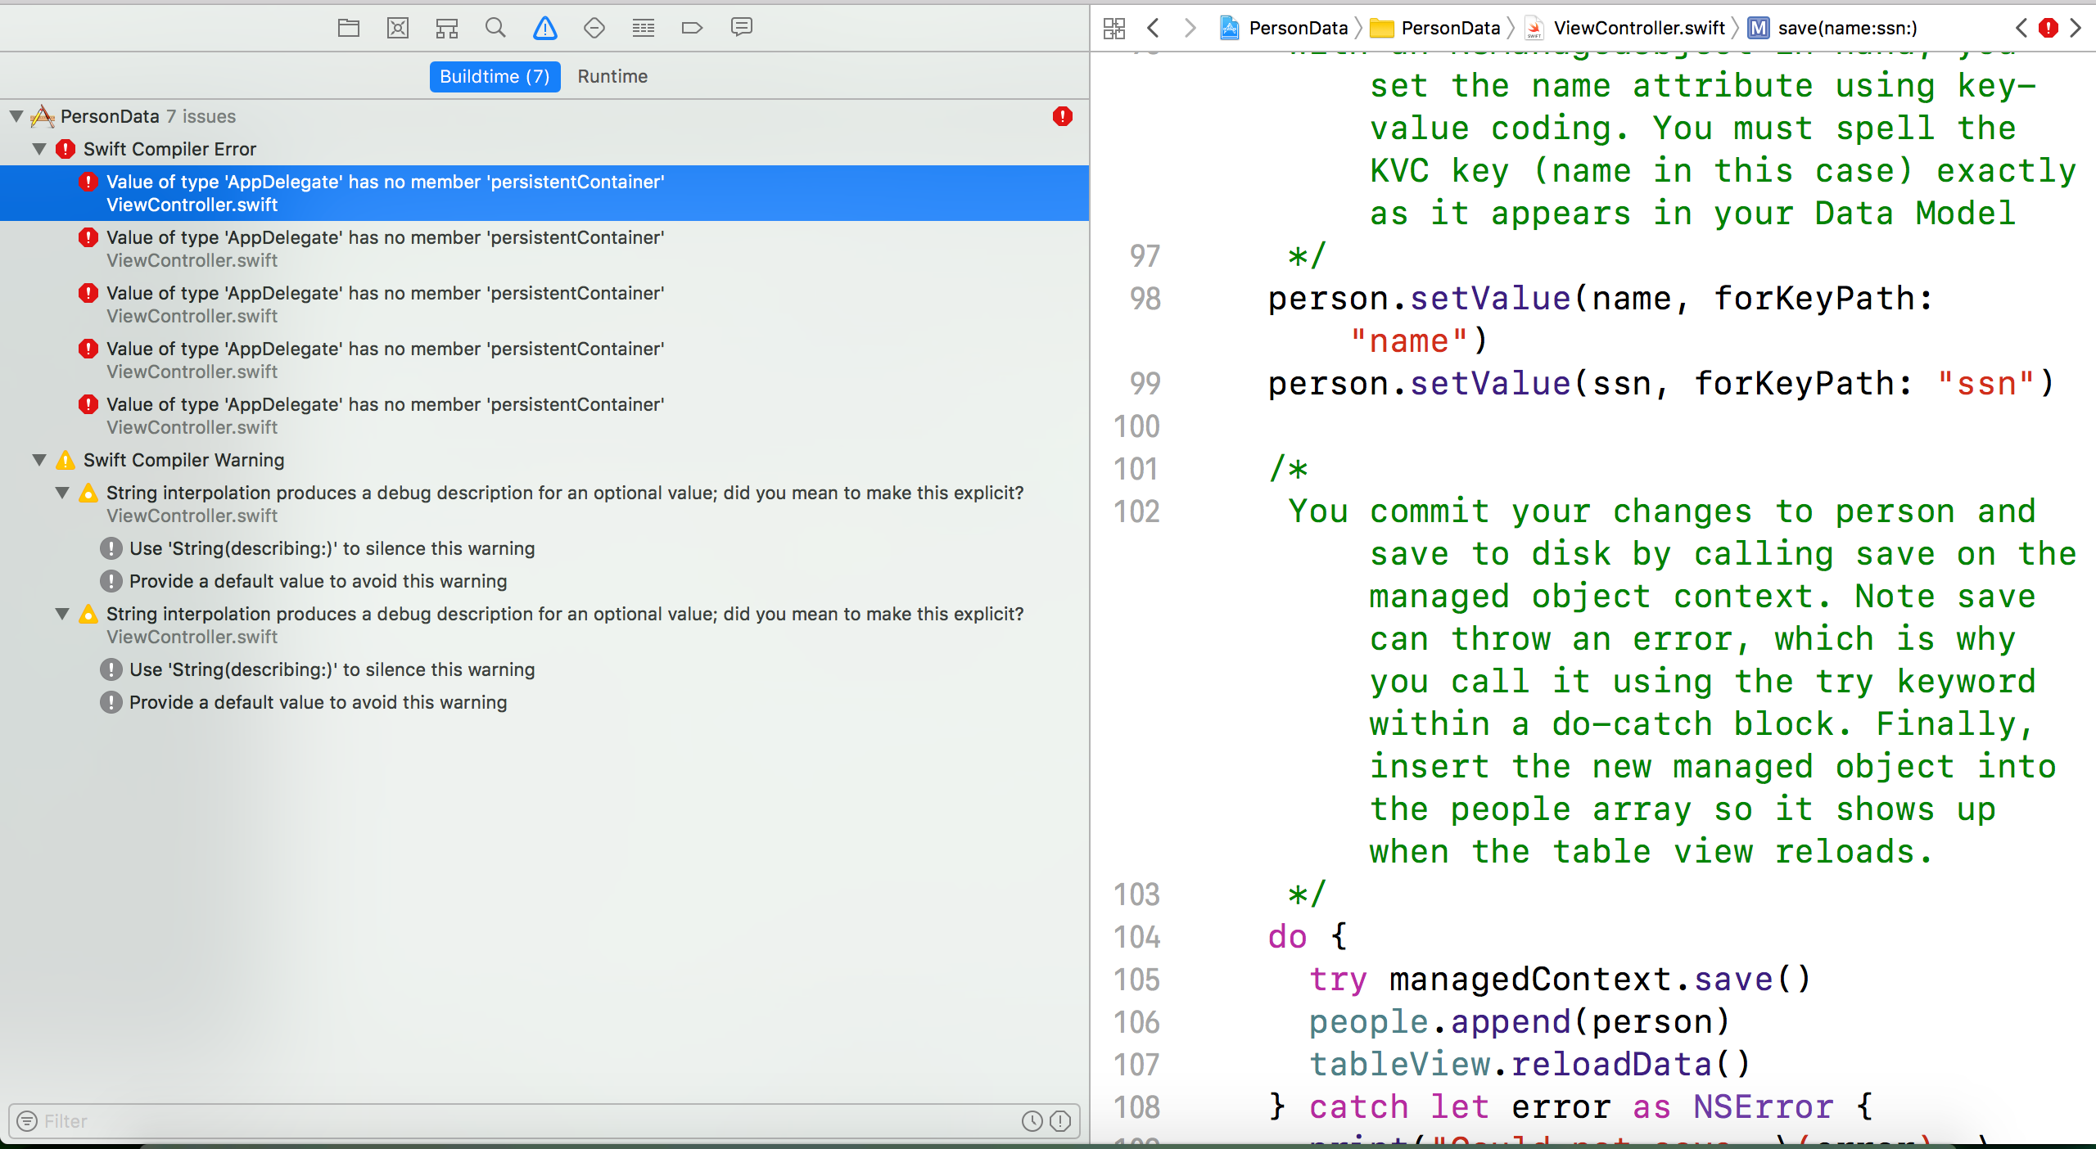Toggle recent issues clock filter
2096x1149 pixels.
1032,1121
